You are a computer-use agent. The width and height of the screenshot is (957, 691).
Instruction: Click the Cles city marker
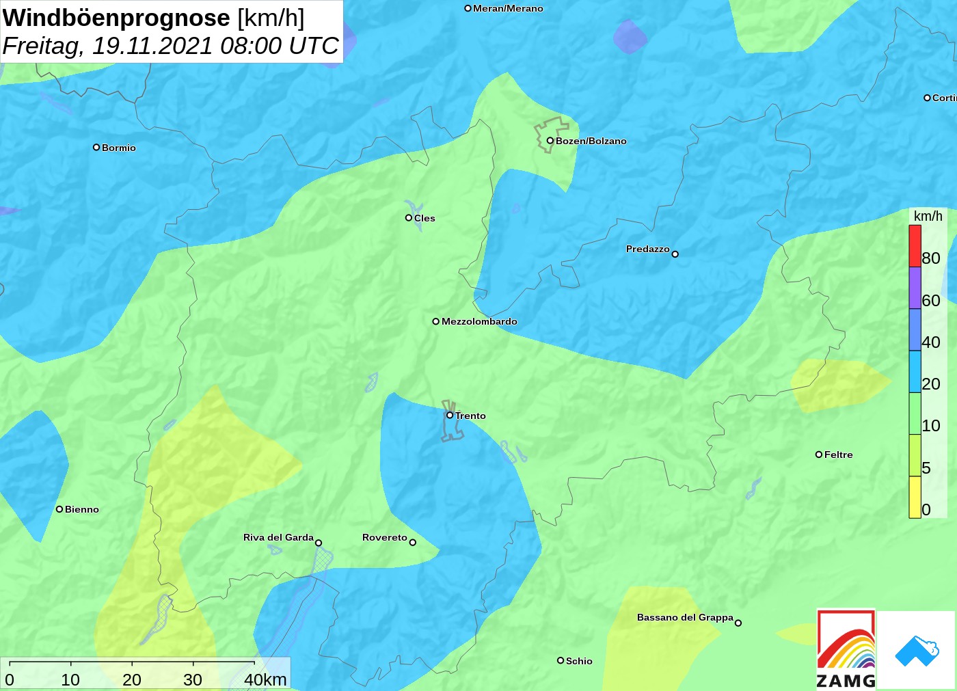(x=409, y=218)
